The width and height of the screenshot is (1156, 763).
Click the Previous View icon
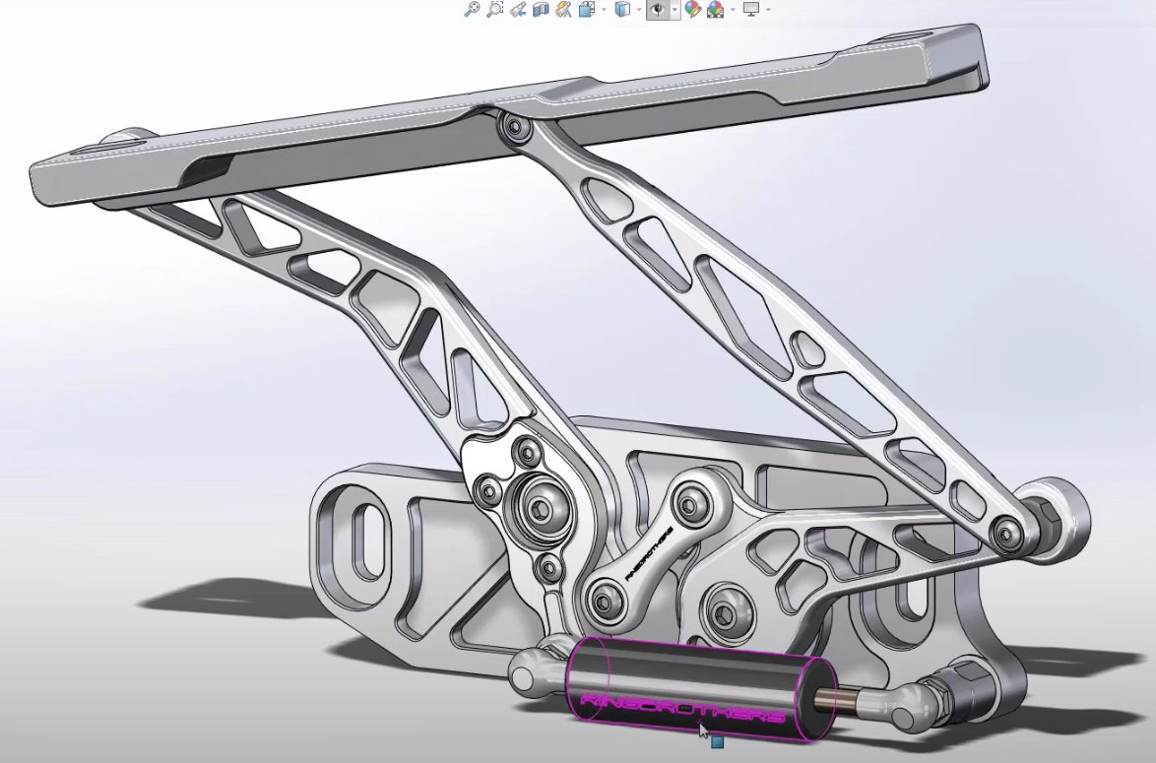click(518, 12)
